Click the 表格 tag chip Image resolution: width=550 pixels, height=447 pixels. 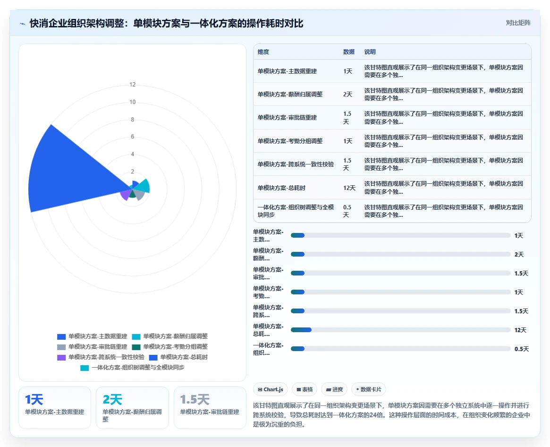point(305,389)
